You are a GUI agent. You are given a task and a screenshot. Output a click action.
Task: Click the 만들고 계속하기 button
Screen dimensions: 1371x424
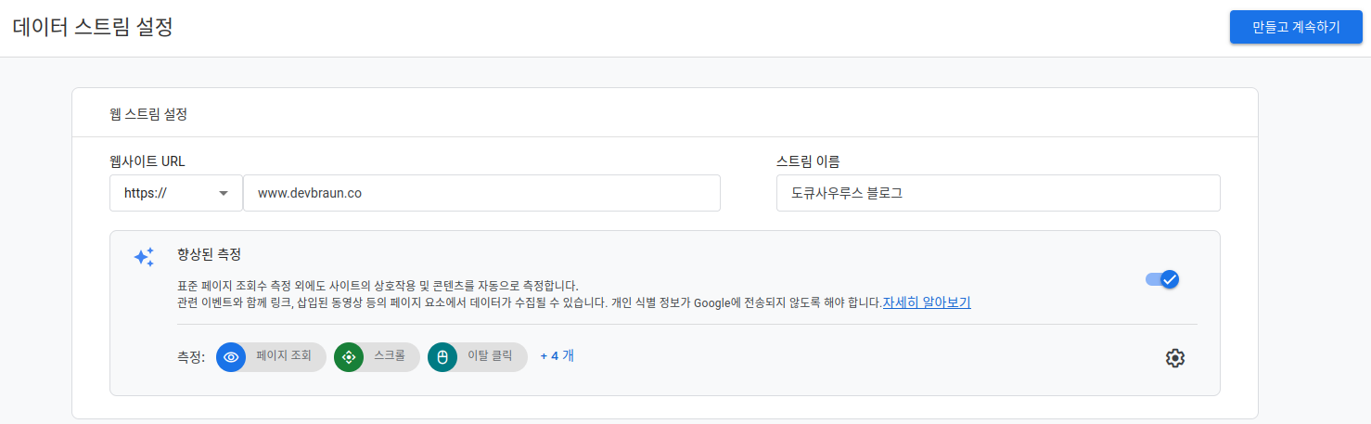(1296, 27)
